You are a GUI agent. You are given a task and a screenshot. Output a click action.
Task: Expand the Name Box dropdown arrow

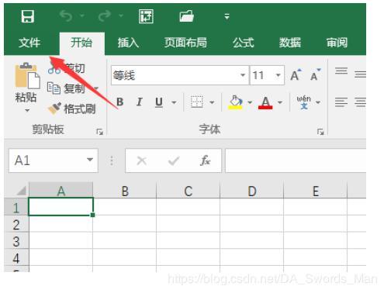click(x=90, y=160)
